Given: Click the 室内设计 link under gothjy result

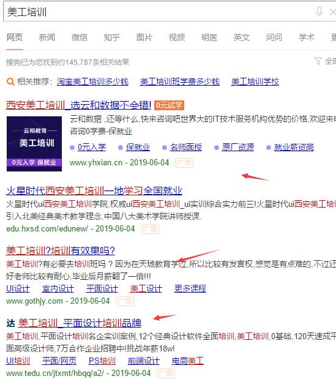Looking at the screenshot, I should pyautogui.click(x=58, y=288).
